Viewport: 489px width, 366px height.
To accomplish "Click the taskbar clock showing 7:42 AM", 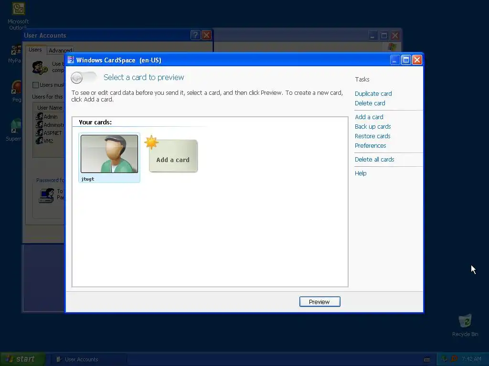I will coord(471,359).
